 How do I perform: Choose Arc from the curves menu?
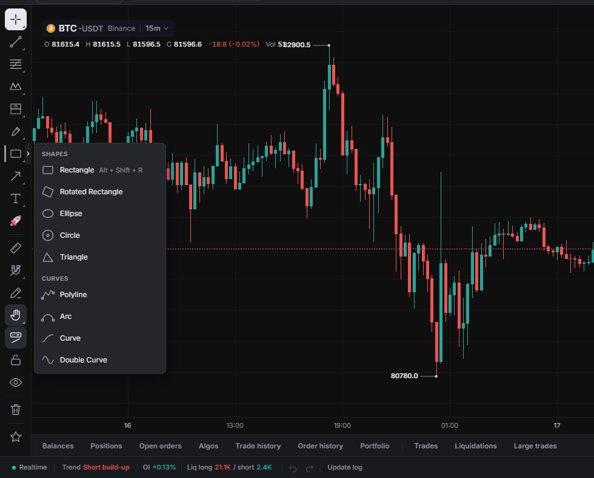point(100,316)
